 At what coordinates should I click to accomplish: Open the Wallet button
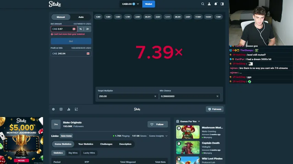click(x=148, y=4)
